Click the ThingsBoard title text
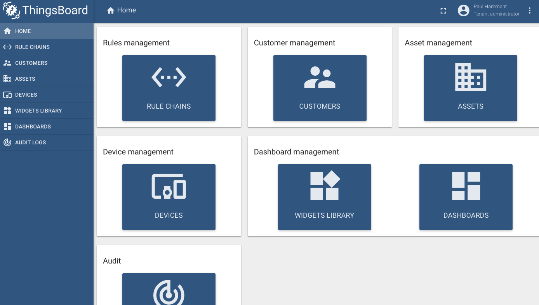 [55, 10]
